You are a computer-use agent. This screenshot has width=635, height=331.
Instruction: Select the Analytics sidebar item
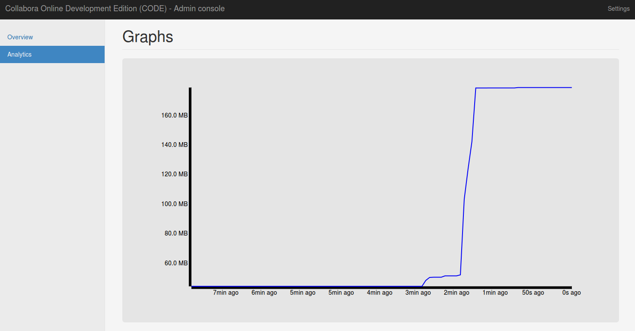(x=19, y=54)
